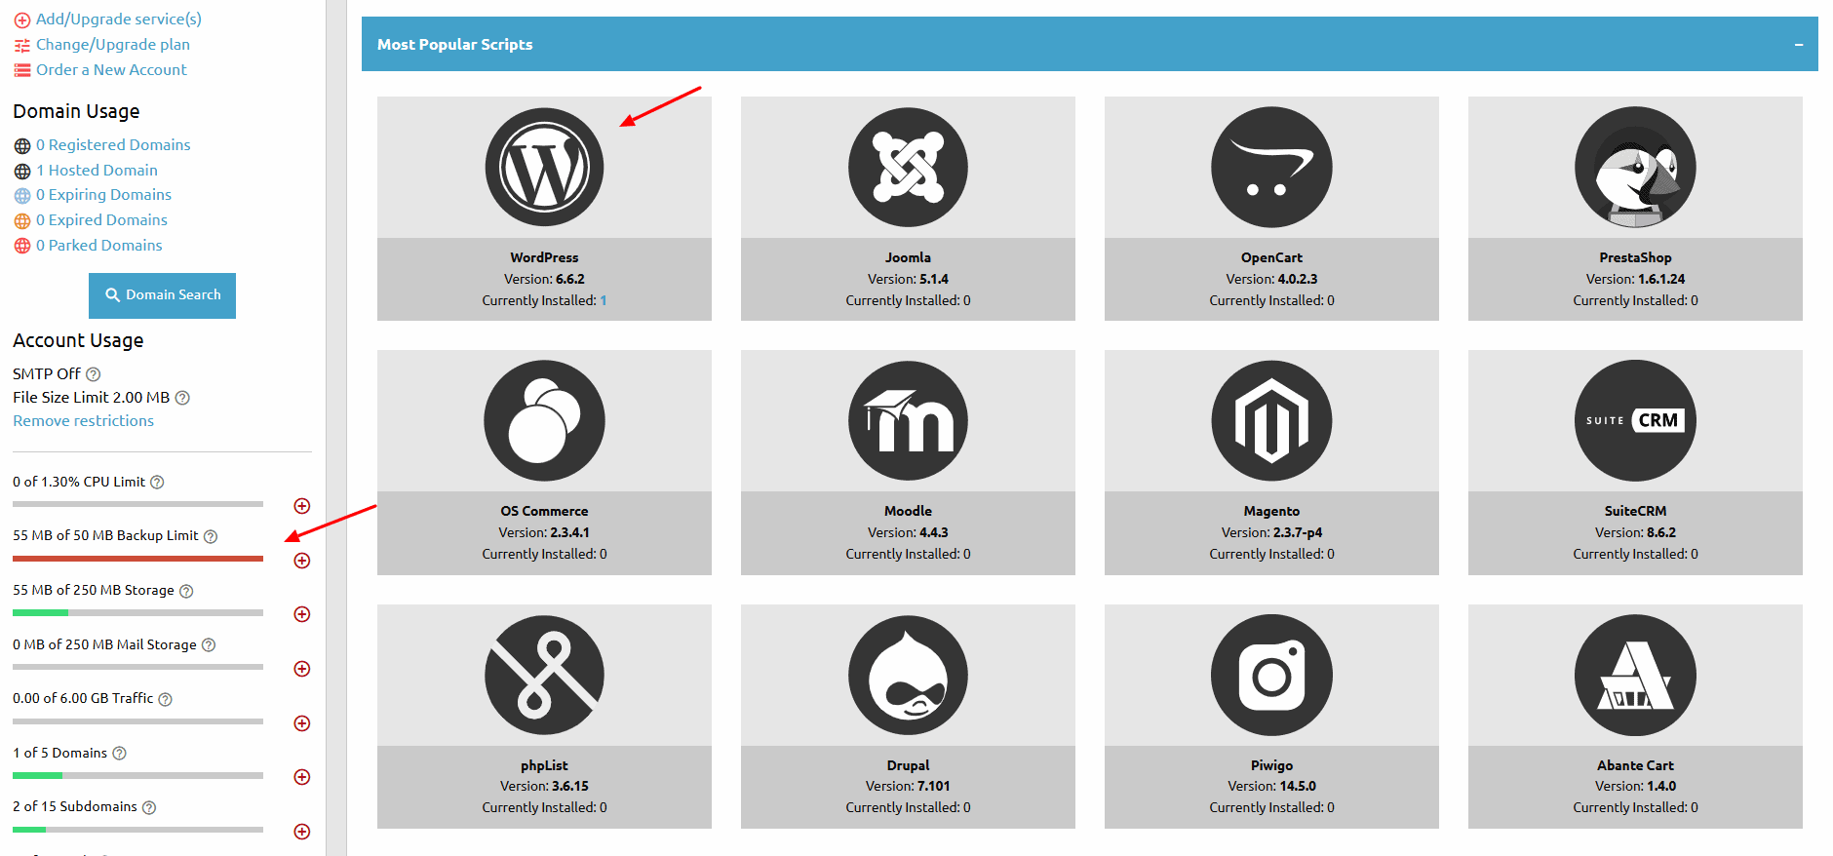Screen dimensions: 1833x856
Task: Upgrade the Backup Limit with plus icon
Action: (302, 561)
